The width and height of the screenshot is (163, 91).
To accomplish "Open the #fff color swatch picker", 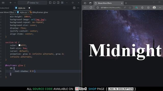I will (x=19, y=45).
